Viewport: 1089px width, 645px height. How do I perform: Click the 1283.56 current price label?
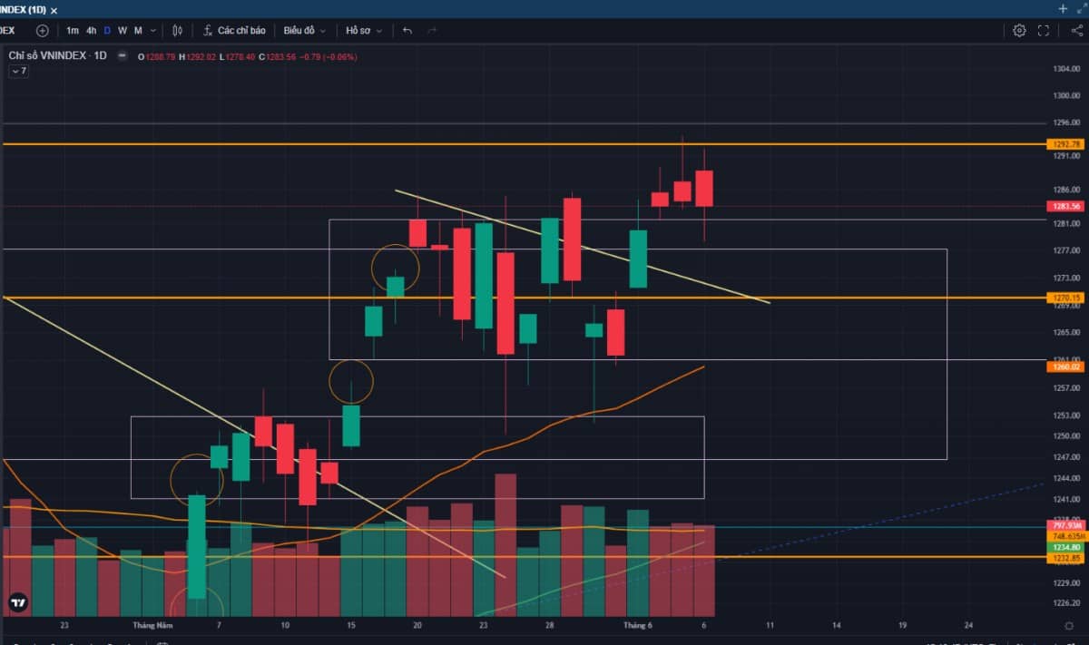[1065, 206]
